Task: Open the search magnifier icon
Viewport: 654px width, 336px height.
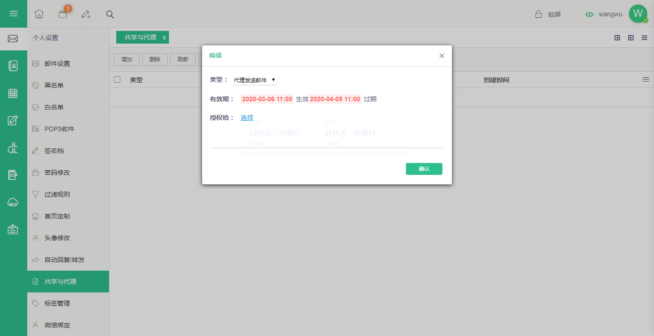Action: 110,14
